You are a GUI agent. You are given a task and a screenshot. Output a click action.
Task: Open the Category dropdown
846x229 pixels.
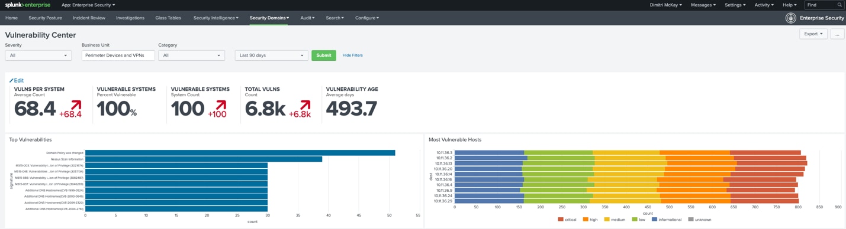click(x=191, y=55)
